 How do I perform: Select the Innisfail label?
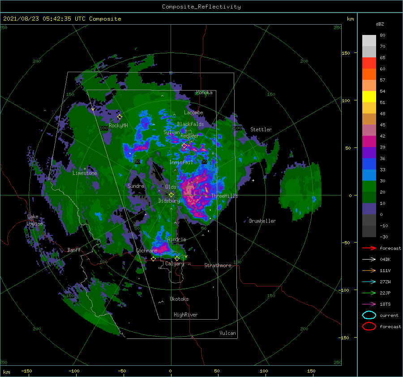(181, 162)
